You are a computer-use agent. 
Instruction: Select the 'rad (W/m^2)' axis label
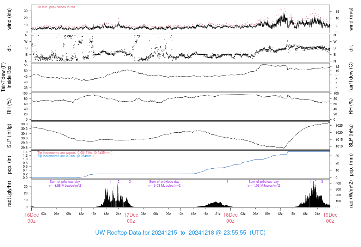pos(351,194)
